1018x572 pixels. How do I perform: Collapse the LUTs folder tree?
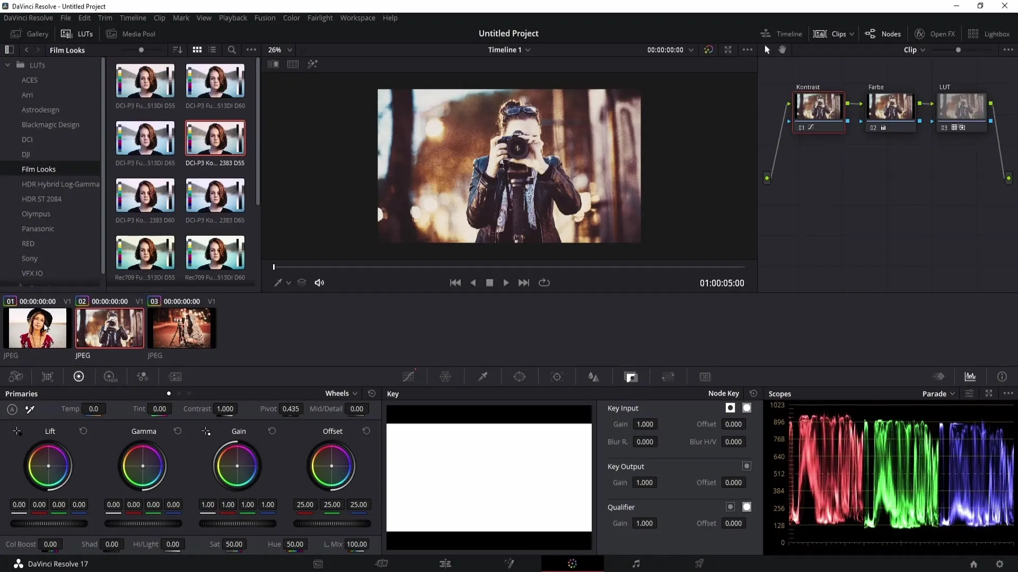coord(7,65)
